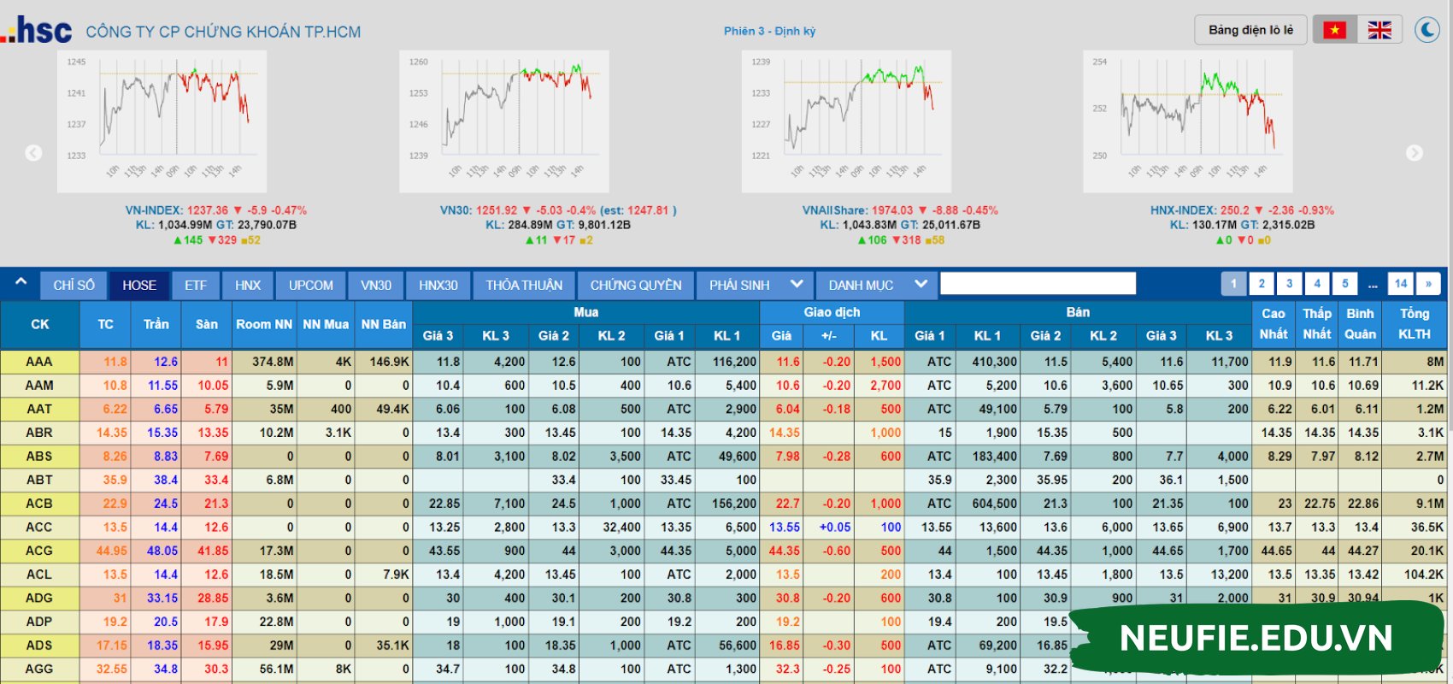Open the CHỈ SỐ tab

(x=74, y=285)
